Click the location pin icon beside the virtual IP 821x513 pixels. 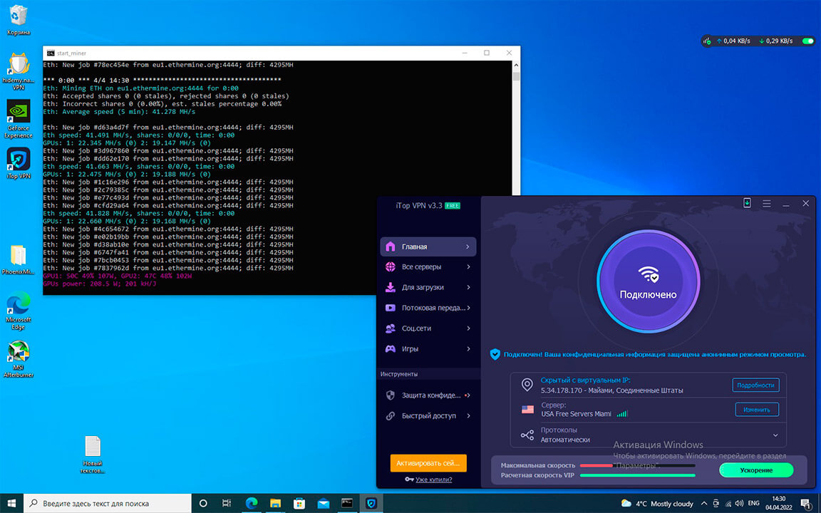tap(527, 385)
